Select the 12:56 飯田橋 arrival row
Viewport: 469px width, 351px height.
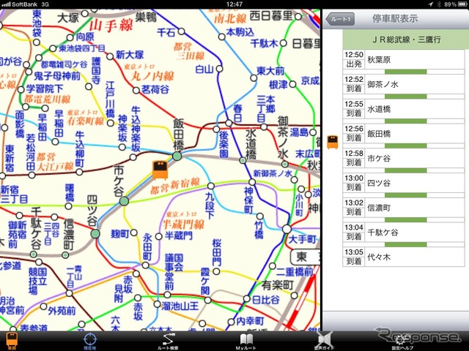pyautogui.click(x=404, y=134)
